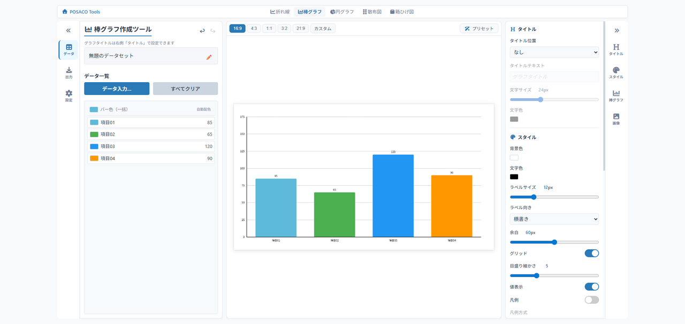Select the 画像 image icon in right sidebar

pos(616,119)
